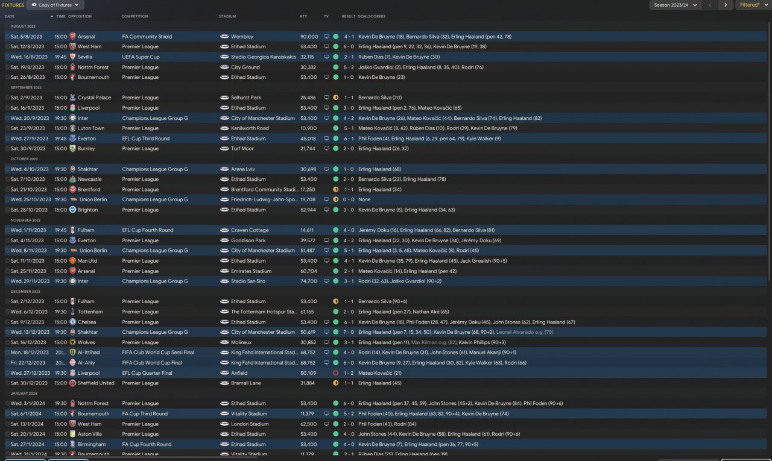Go to the previous season with the left arrow
This screenshot has height=461, width=772.
[710, 5]
